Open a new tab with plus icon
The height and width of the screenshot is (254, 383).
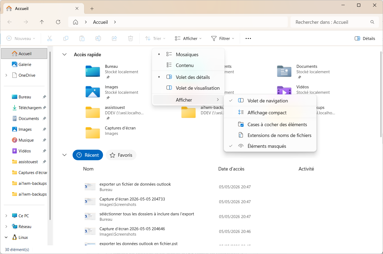click(92, 9)
